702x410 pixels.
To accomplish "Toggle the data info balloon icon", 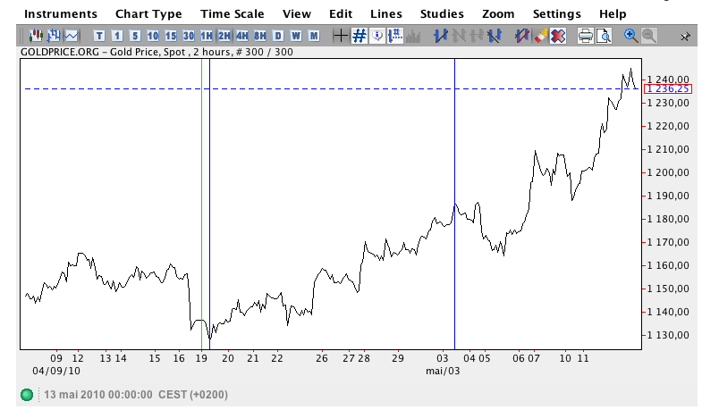I will (376, 36).
